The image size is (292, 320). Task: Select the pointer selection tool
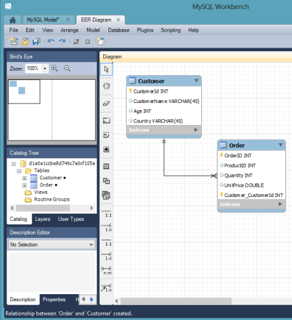tap(106, 69)
